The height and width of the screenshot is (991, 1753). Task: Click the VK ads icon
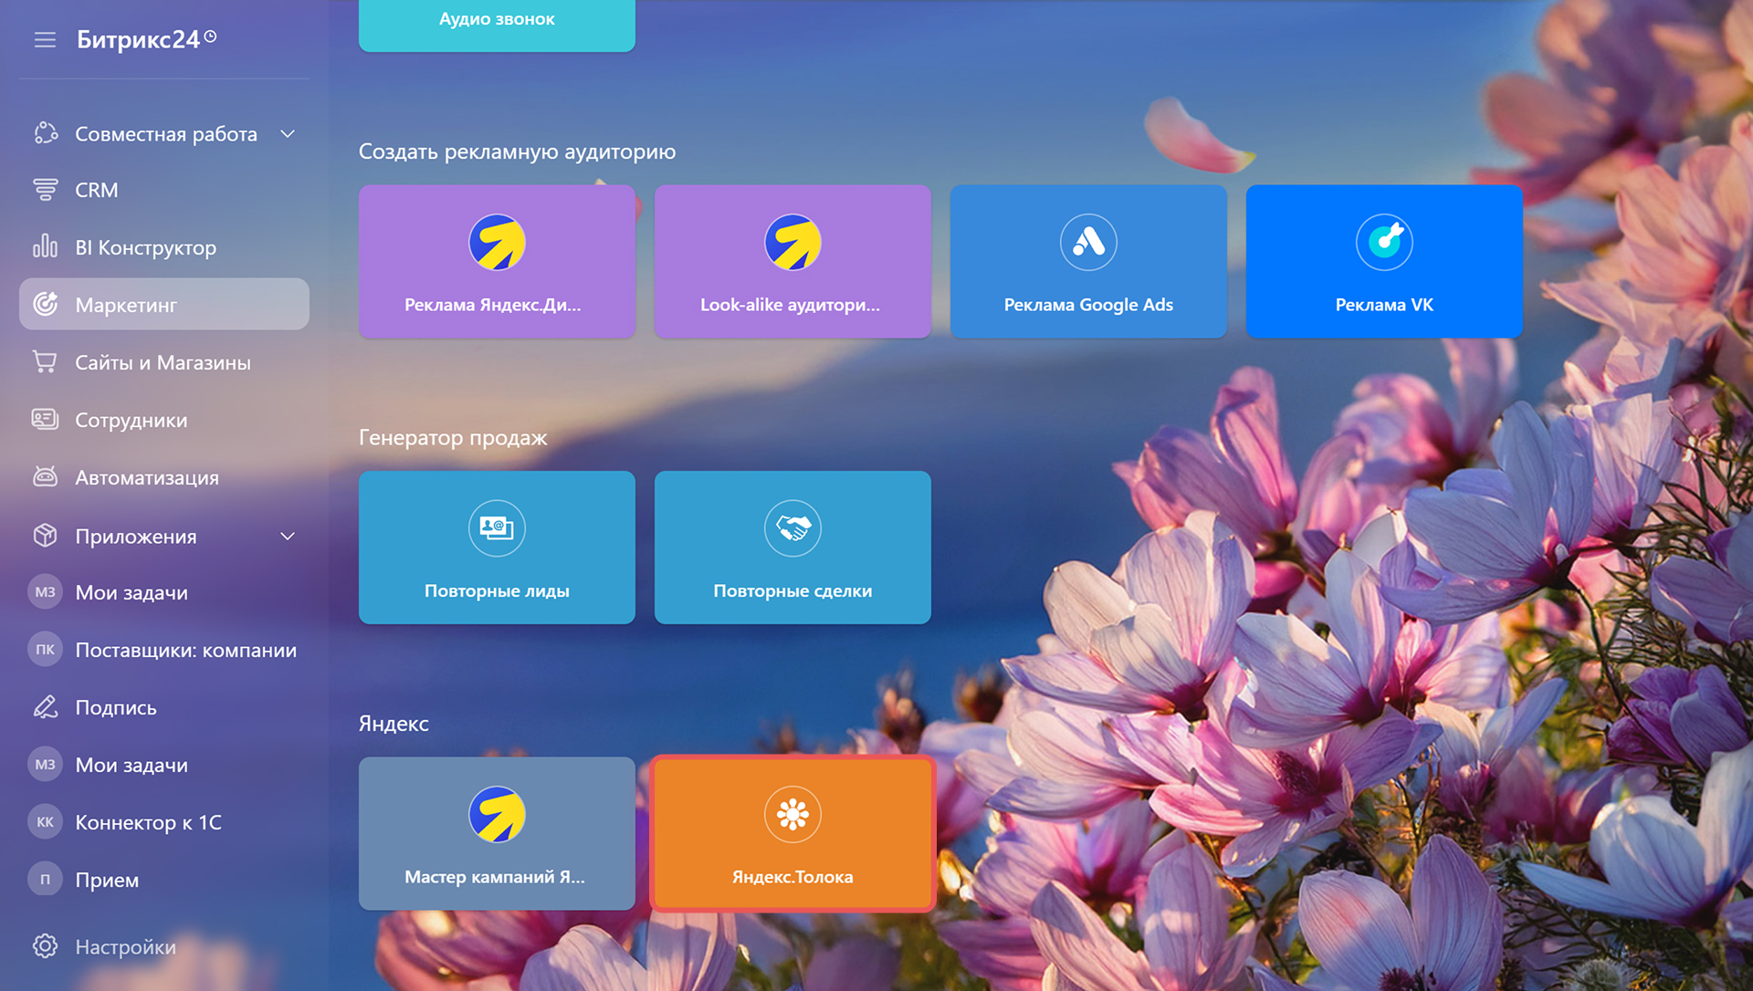[1384, 242]
